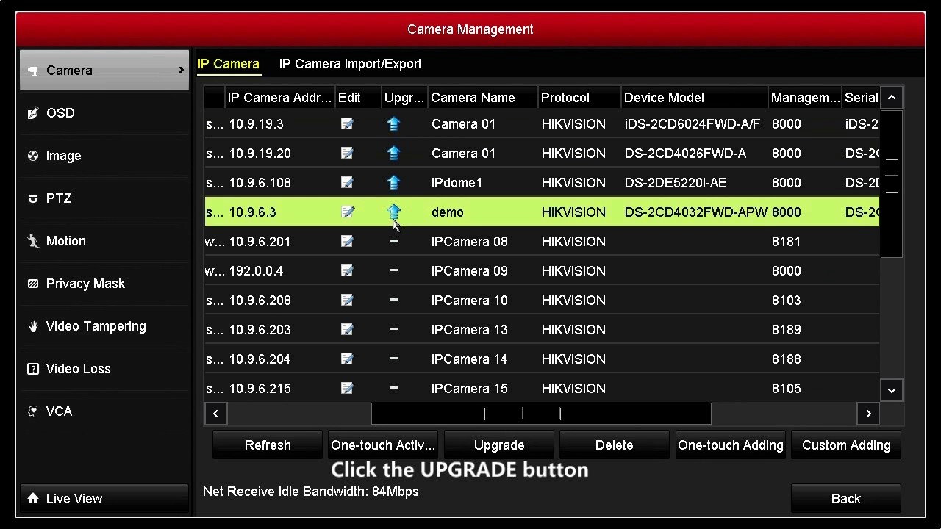Open VCA settings in sidebar
Viewport: 941px width, 529px height.
(104, 411)
